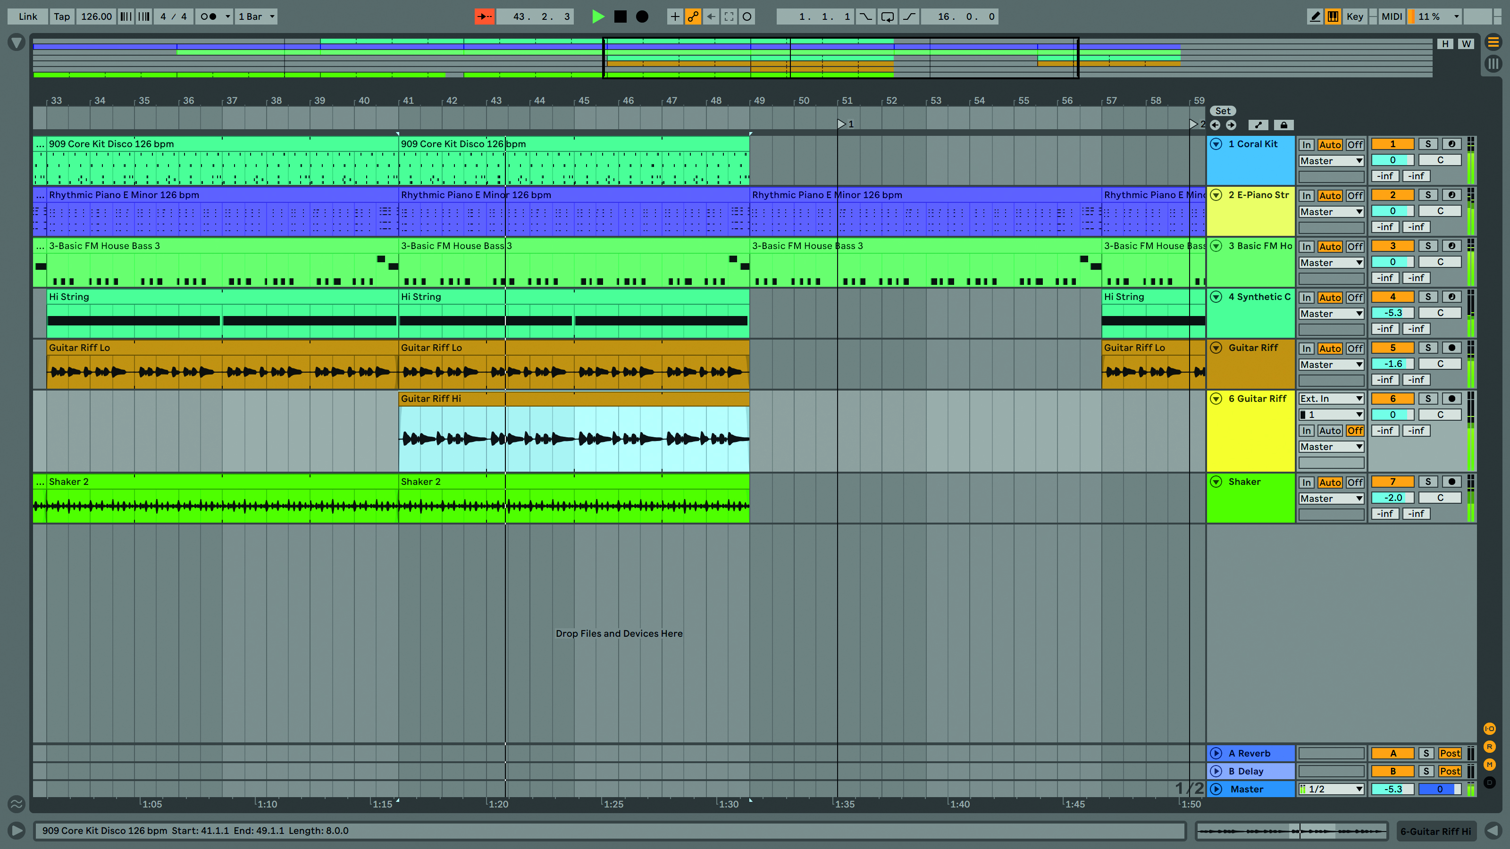Solo the 1 Coral Kit track
Image resolution: width=1510 pixels, height=849 pixels.
coord(1428,144)
